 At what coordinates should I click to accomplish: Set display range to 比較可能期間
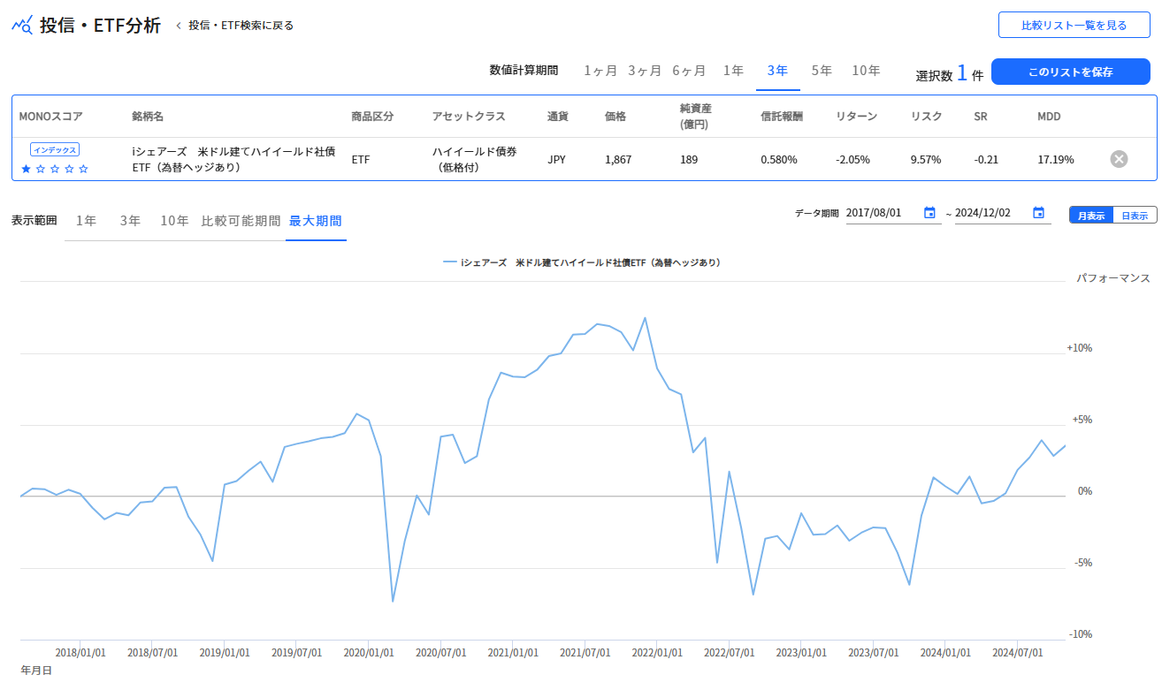click(241, 221)
